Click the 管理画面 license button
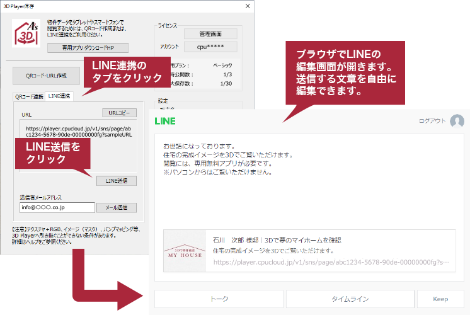 tap(210, 34)
